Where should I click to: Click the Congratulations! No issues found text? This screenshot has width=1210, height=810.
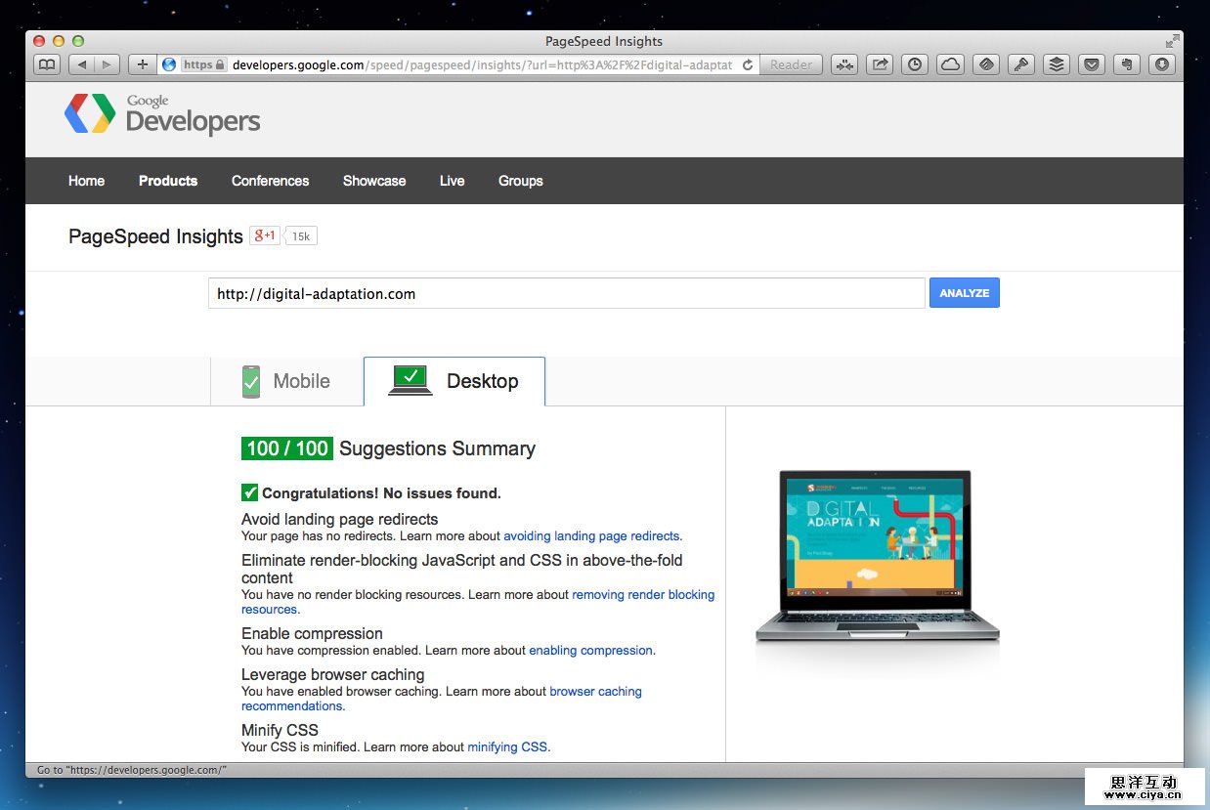tap(381, 493)
